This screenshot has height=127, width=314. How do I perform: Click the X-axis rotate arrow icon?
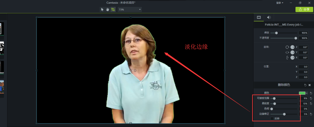coord(287,58)
